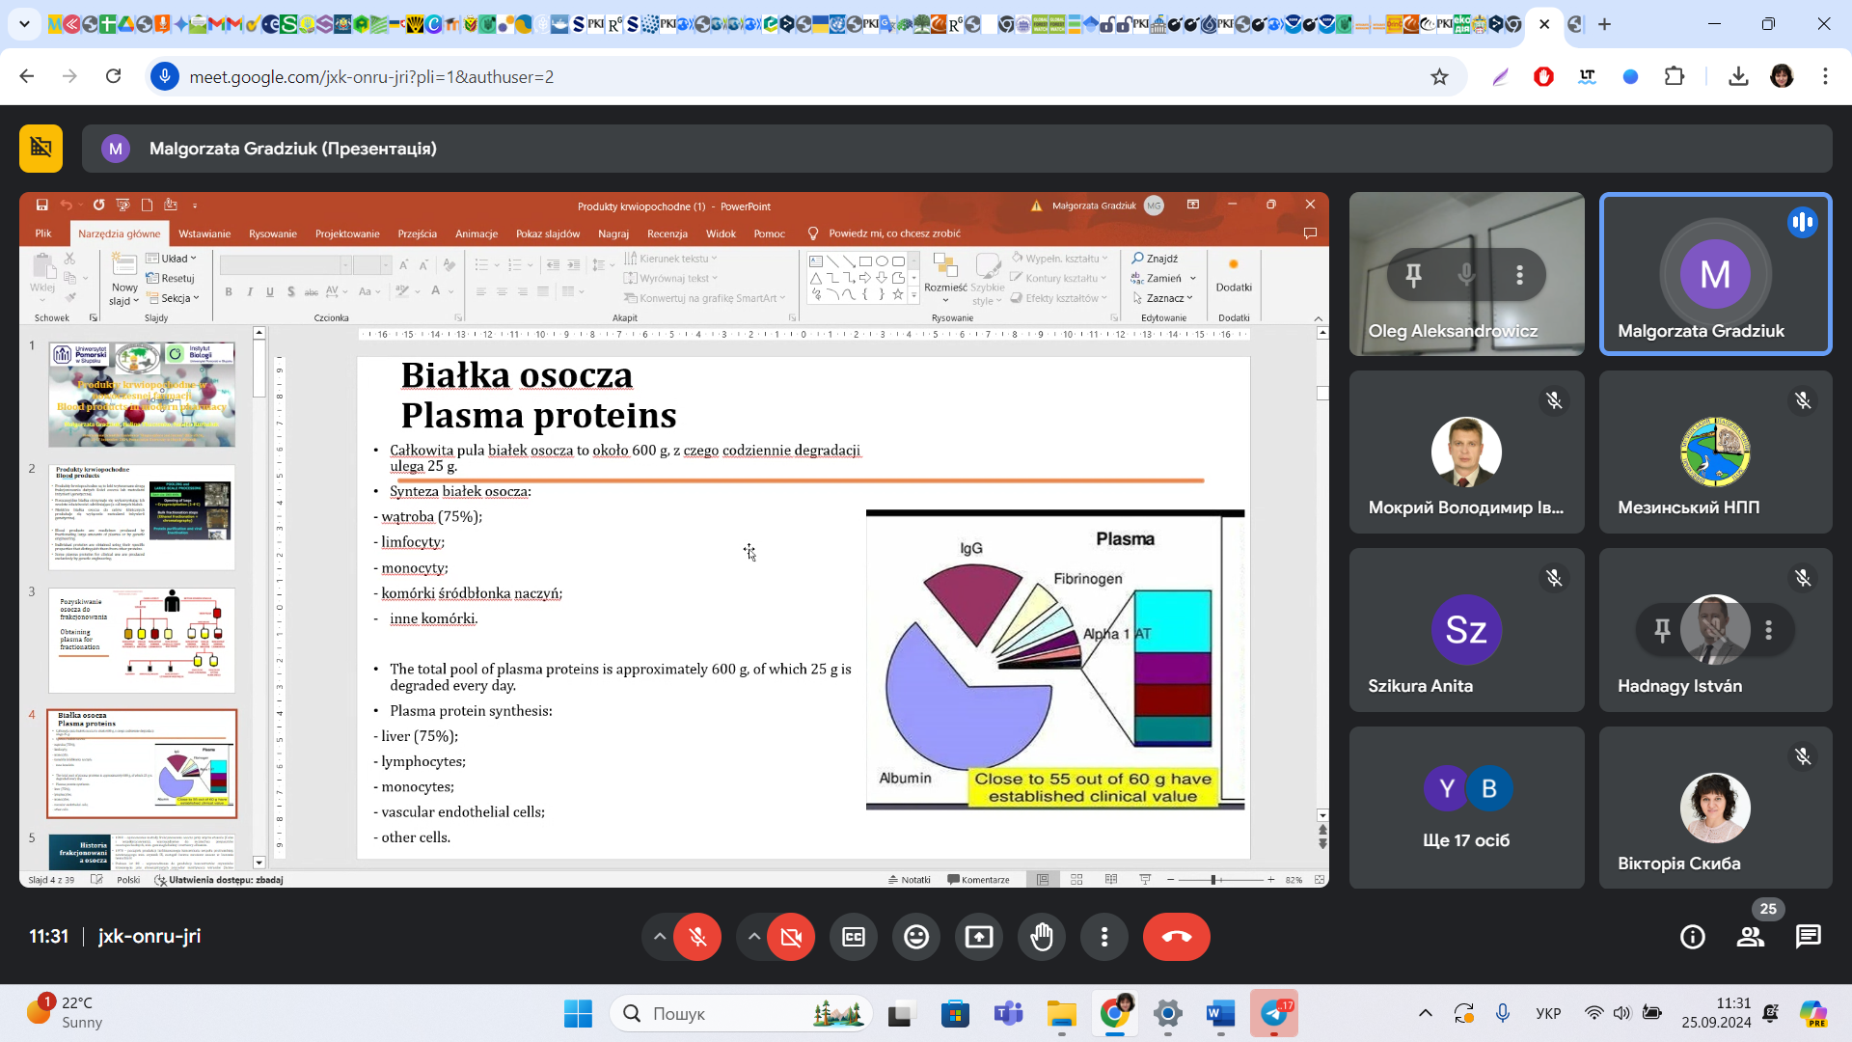Open the 'Ще 17 осіб' participants tile
The image size is (1852, 1042).
coord(1466,808)
